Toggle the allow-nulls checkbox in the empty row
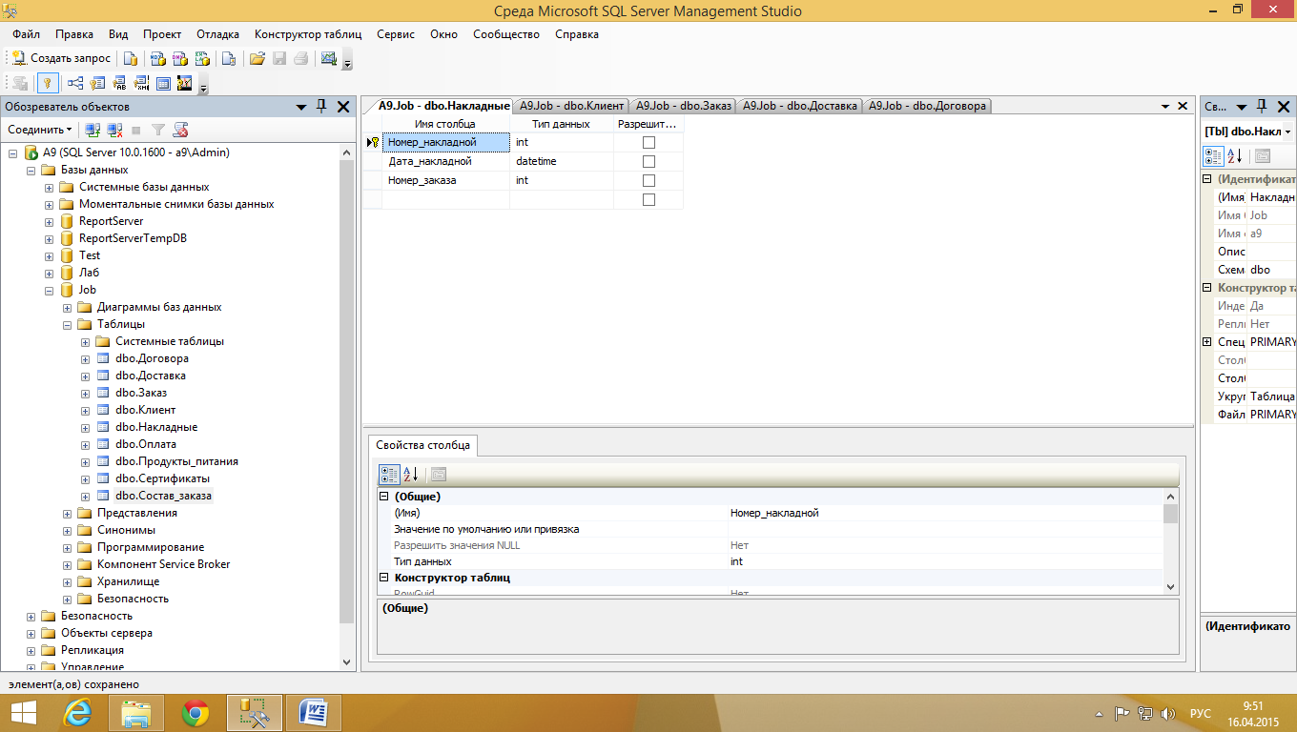Screen dimensions: 1297x732 coord(649,199)
